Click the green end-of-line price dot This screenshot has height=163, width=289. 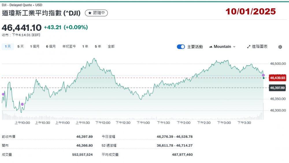coord(264,78)
